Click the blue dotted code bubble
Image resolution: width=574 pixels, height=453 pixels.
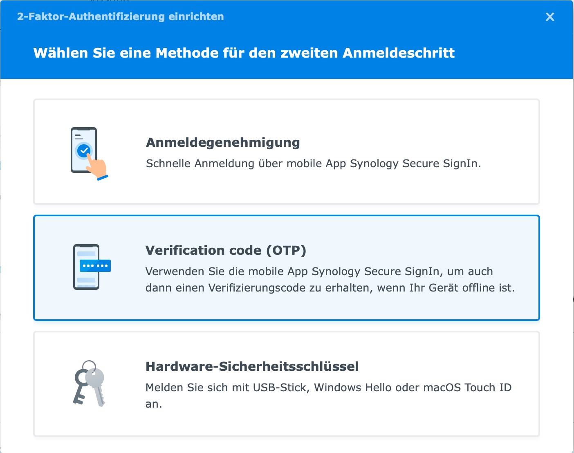point(95,266)
